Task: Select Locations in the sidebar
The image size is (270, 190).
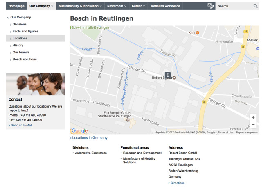Action: (35, 38)
